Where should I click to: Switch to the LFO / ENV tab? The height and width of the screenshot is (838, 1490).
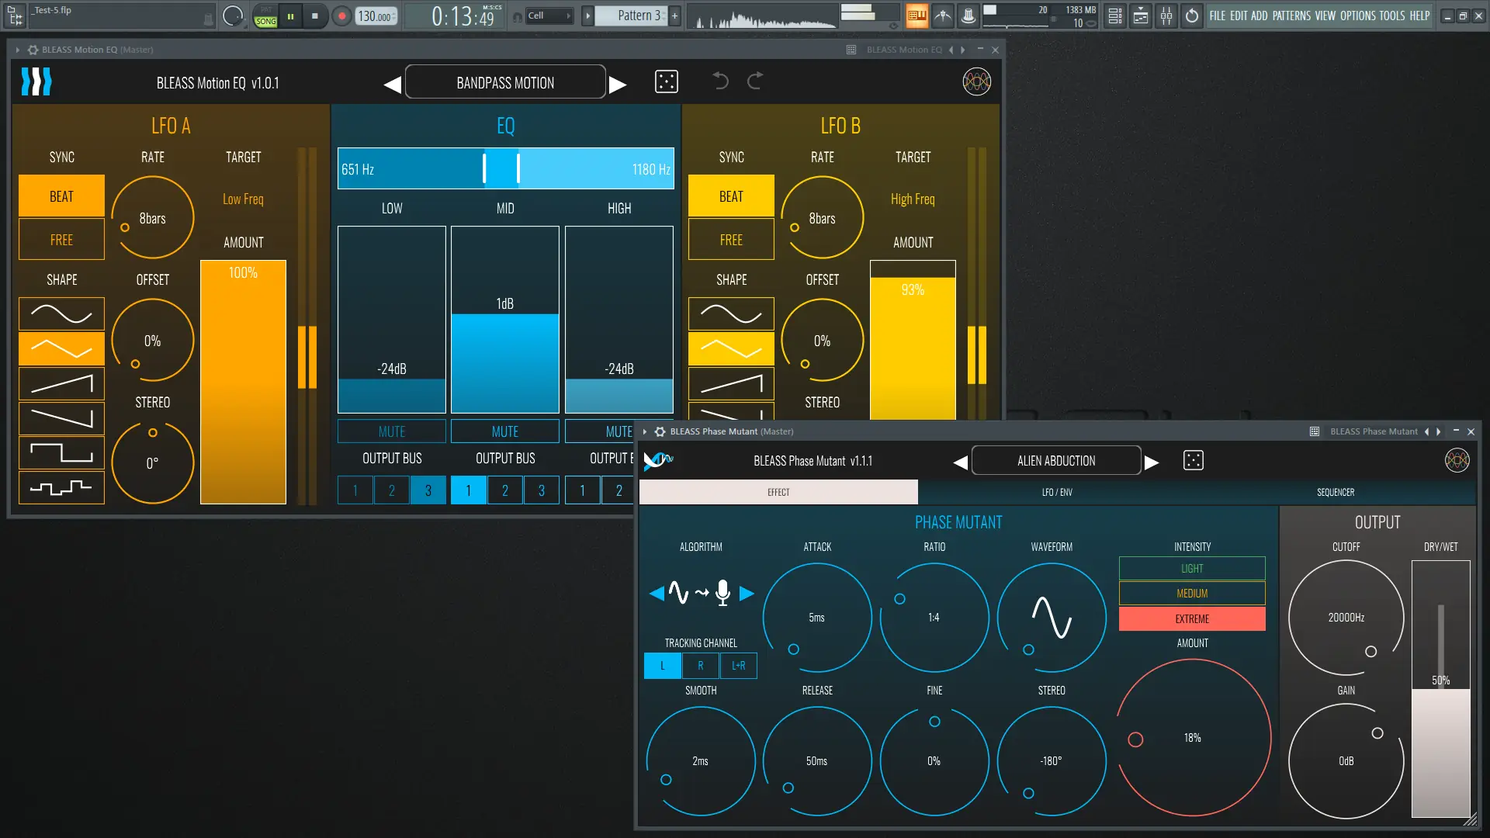(x=1056, y=492)
